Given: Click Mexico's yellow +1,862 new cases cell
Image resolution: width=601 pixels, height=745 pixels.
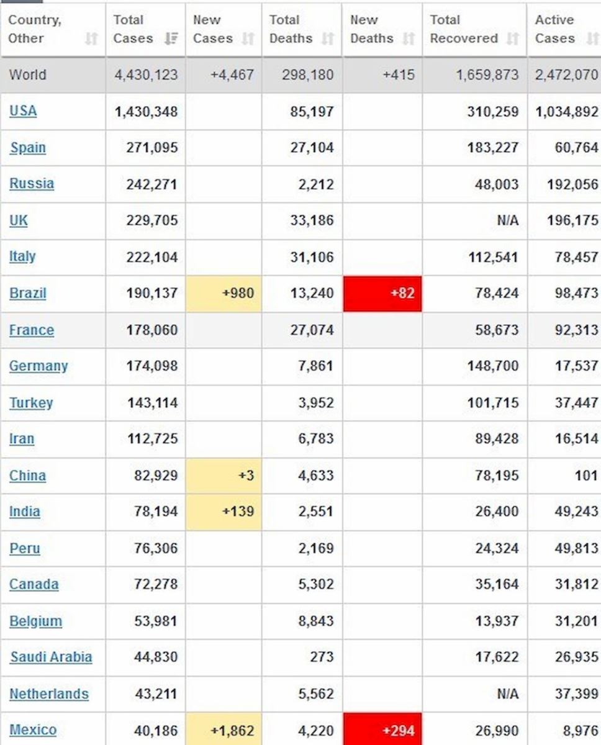Looking at the screenshot, I should [224, 730].
